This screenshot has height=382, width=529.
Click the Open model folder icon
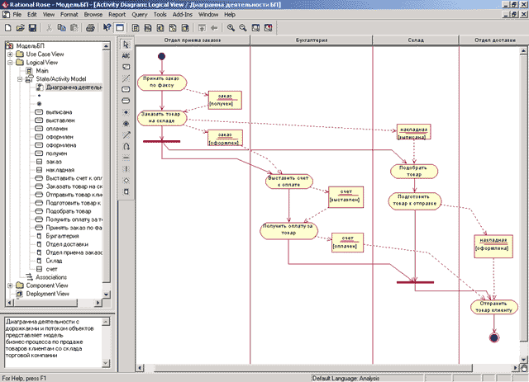pos(20,28)
